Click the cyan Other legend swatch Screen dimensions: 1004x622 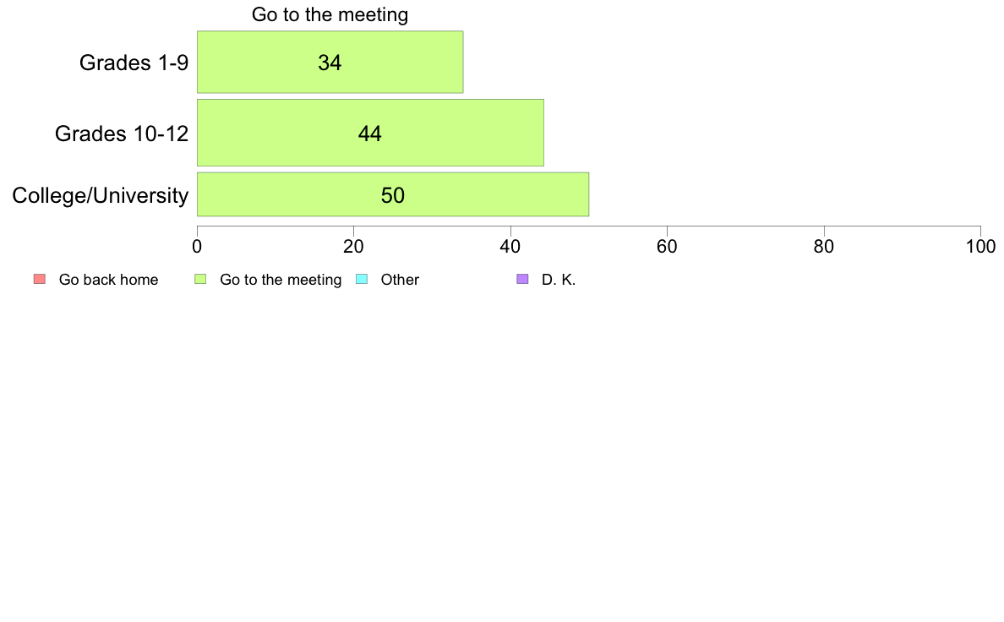(362, 279)
